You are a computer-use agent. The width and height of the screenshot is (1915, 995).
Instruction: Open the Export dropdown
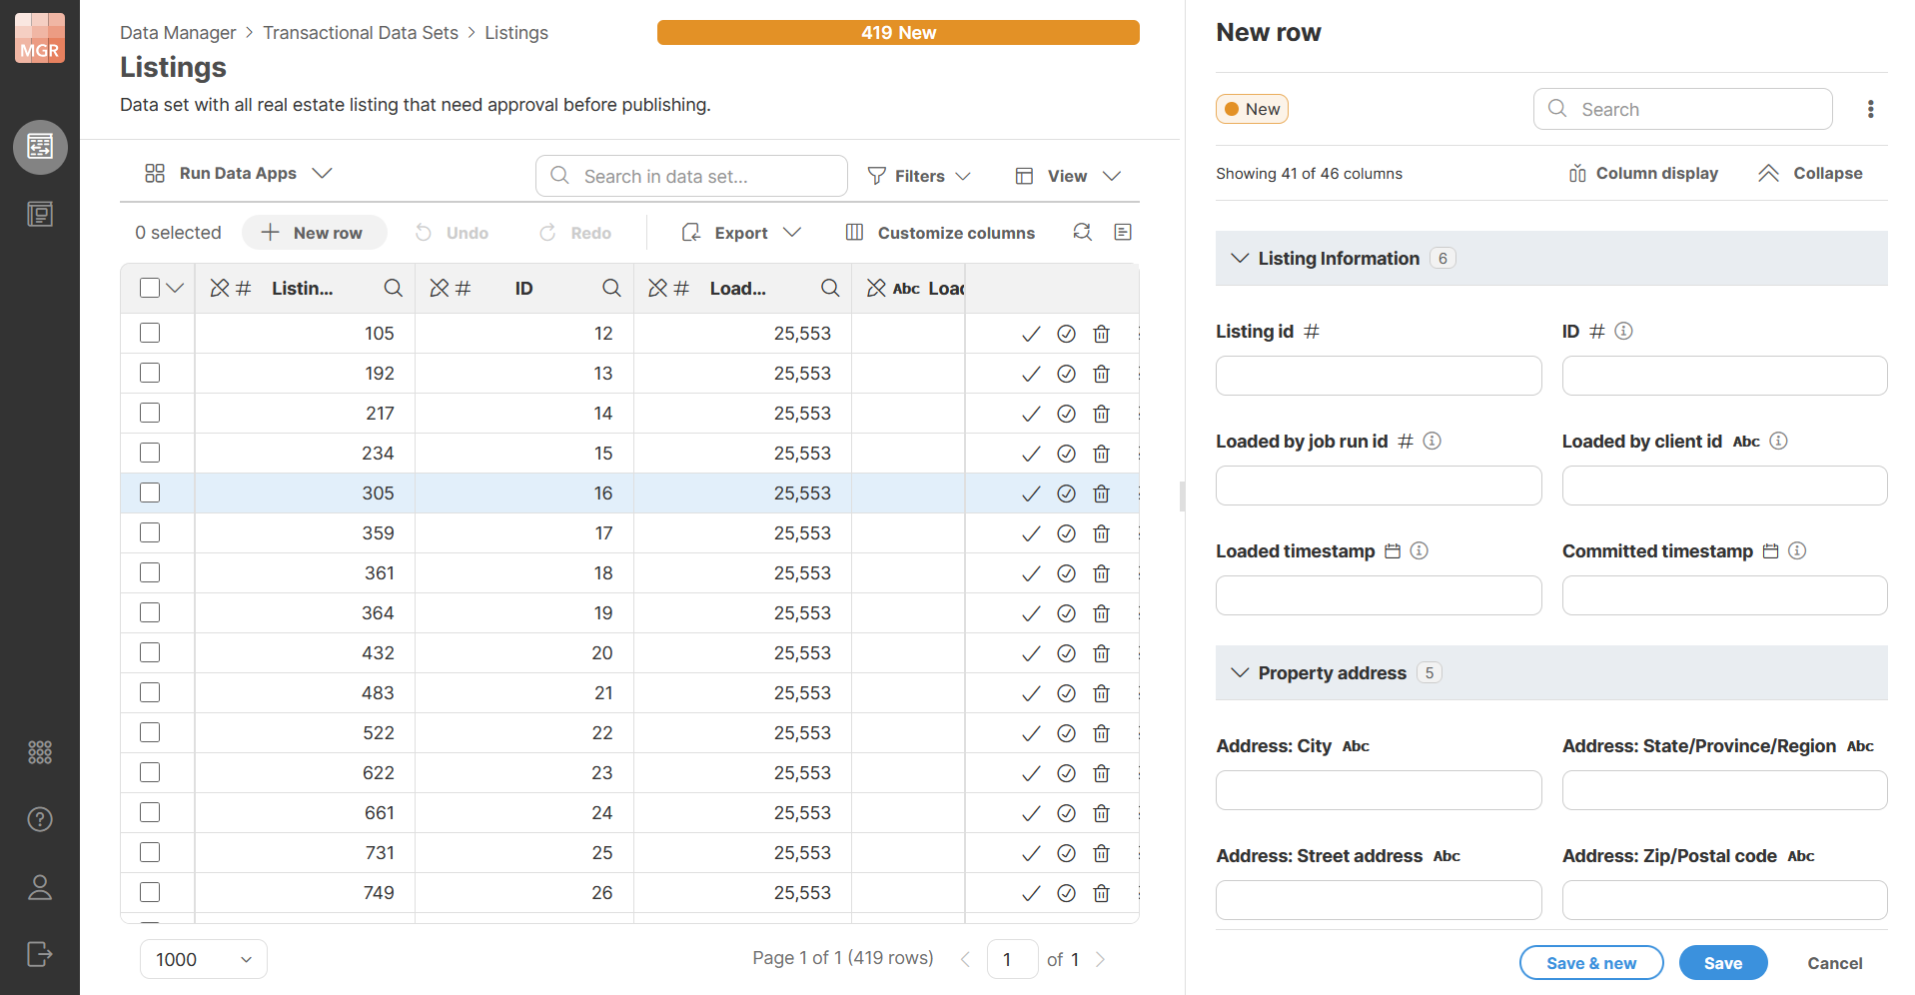(741, 233)
